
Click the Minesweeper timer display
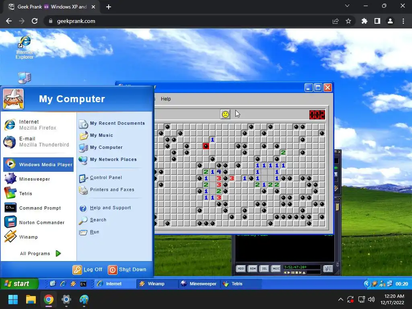[317, 115]
